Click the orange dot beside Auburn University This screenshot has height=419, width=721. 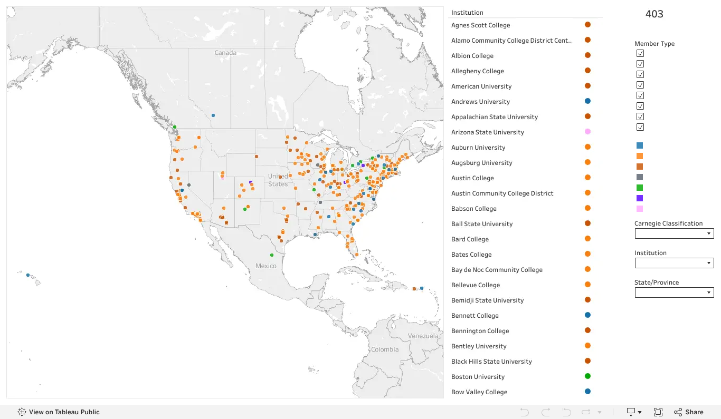587,147
